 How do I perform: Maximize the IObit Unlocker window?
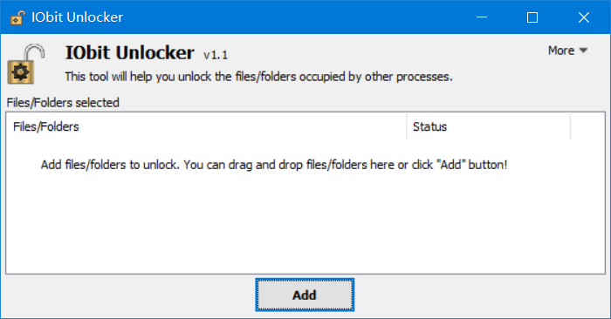(x=532, y=17)
